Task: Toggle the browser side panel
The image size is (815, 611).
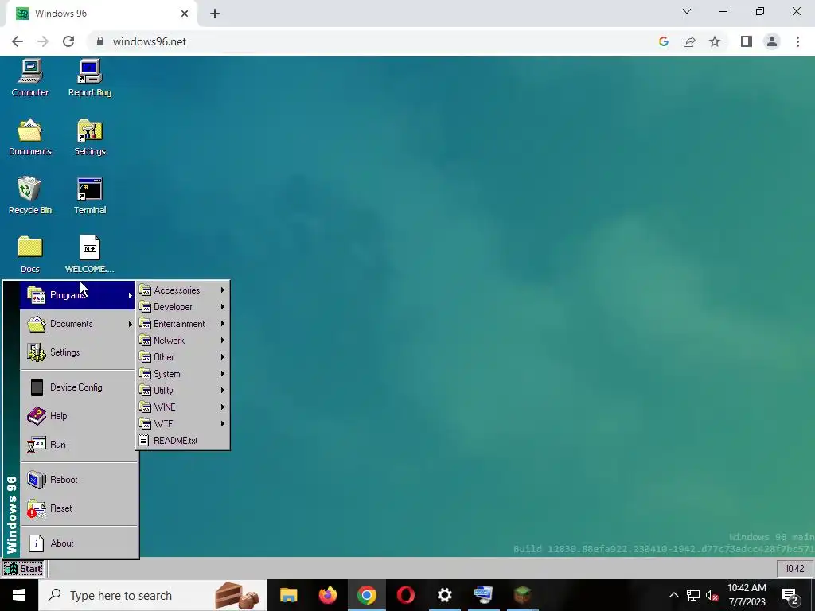Action: 747,41
